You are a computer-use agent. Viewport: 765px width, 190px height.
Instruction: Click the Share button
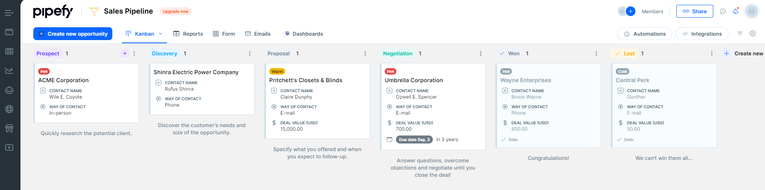click(x=695, y=11)
